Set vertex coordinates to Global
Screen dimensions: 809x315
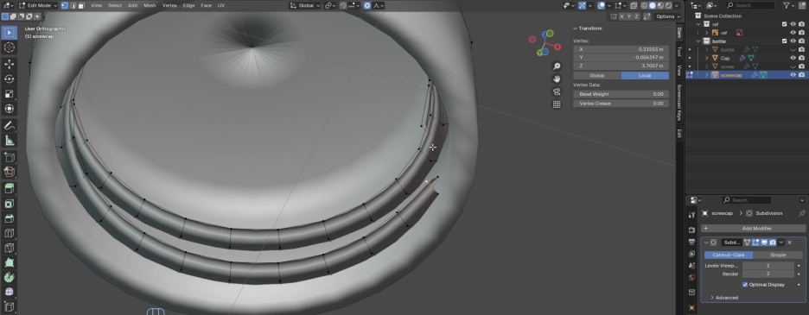click(x=597, y=75)
